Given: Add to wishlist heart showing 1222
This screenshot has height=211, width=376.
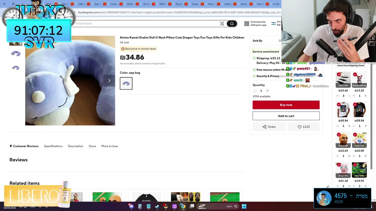Looking at the screenshot, I should click(x=304, y=127).
